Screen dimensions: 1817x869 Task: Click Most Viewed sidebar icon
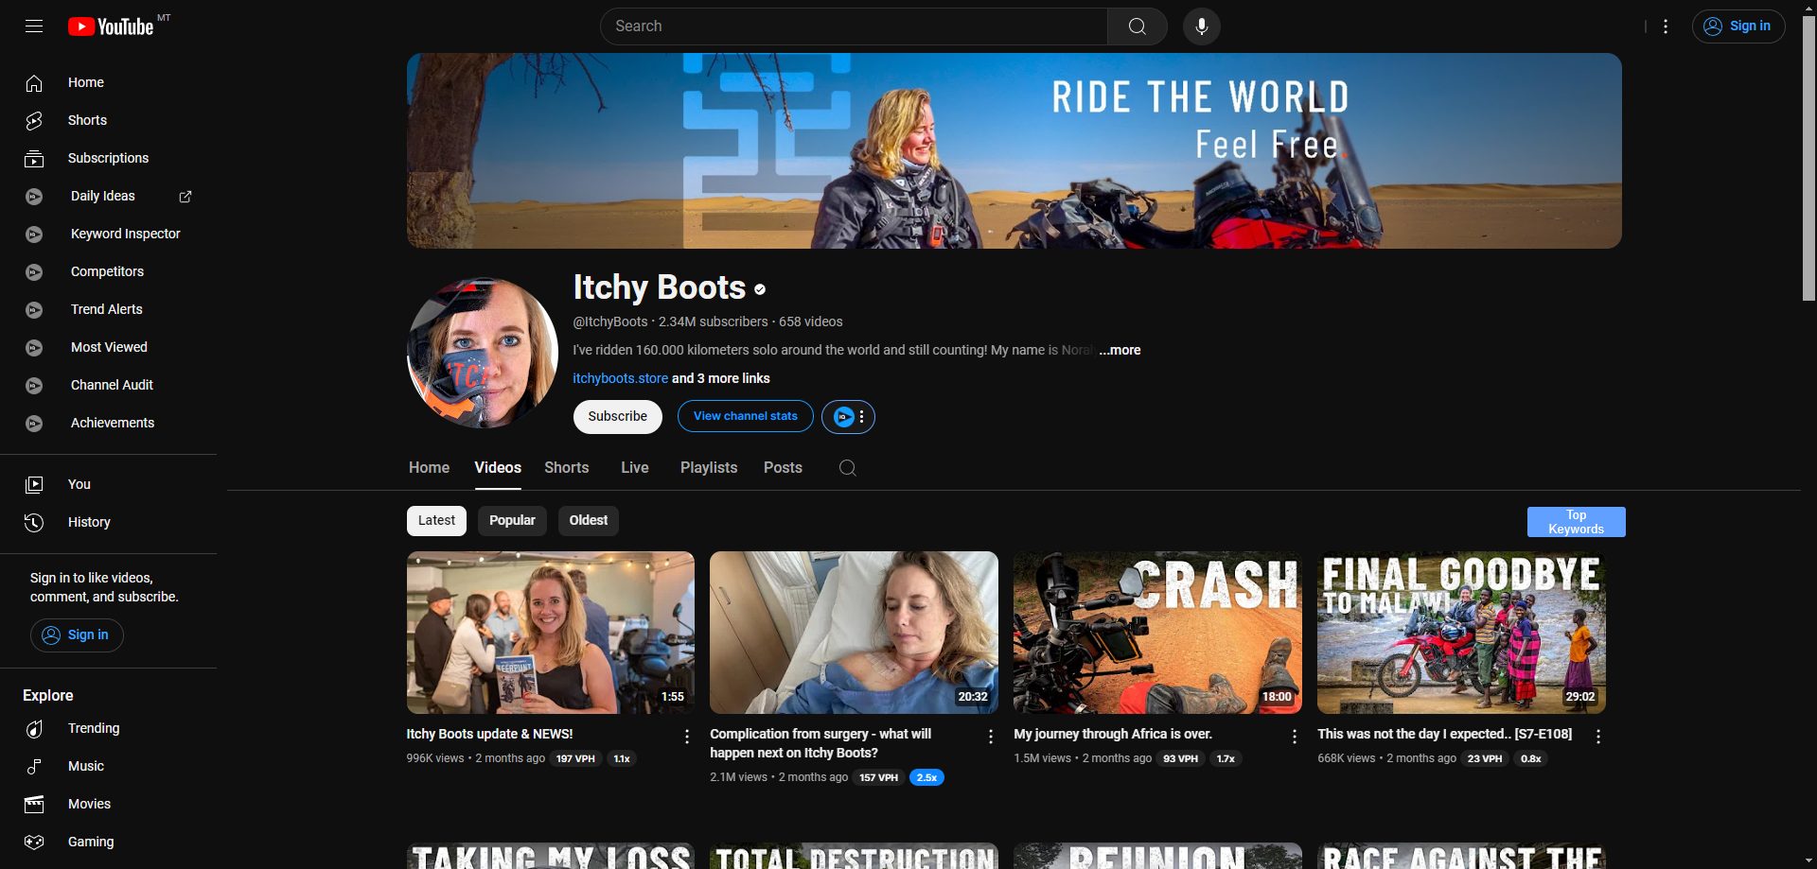[34, 348]
